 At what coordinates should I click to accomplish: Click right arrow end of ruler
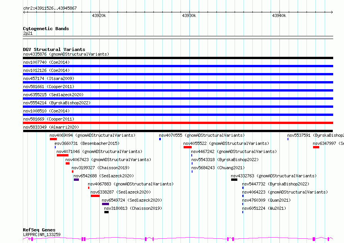332,12
